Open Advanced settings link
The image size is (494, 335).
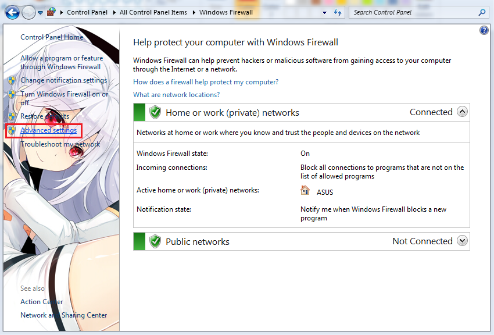[x=48, y=130]
